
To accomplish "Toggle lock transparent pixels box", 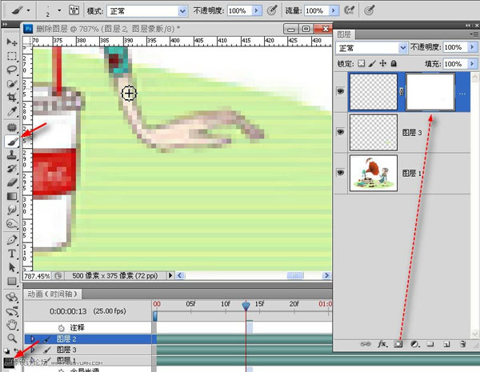I will tap(361, 63).
